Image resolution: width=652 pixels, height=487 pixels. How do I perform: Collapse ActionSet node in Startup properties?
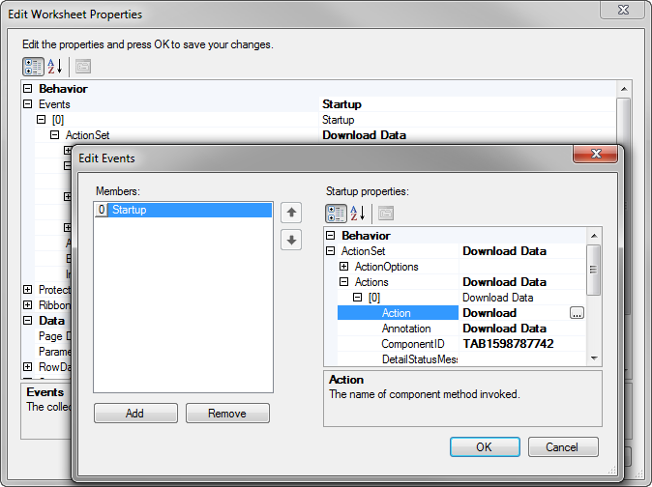pyautogui.click(x=331, y=251)
